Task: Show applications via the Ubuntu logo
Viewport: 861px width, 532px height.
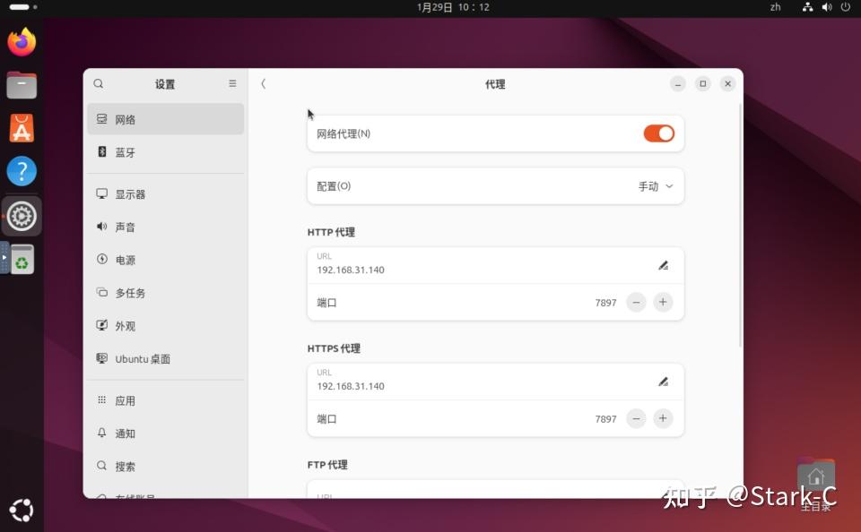Action: [x=22, y=511]
